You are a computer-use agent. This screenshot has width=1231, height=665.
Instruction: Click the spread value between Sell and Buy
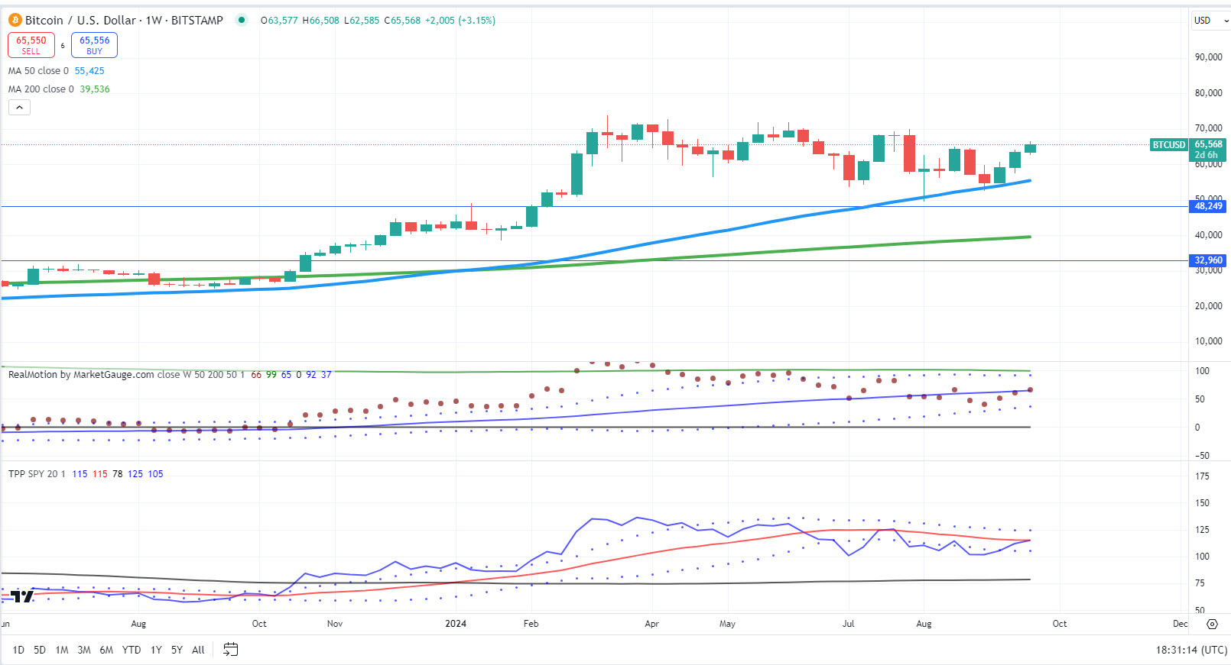63,46
